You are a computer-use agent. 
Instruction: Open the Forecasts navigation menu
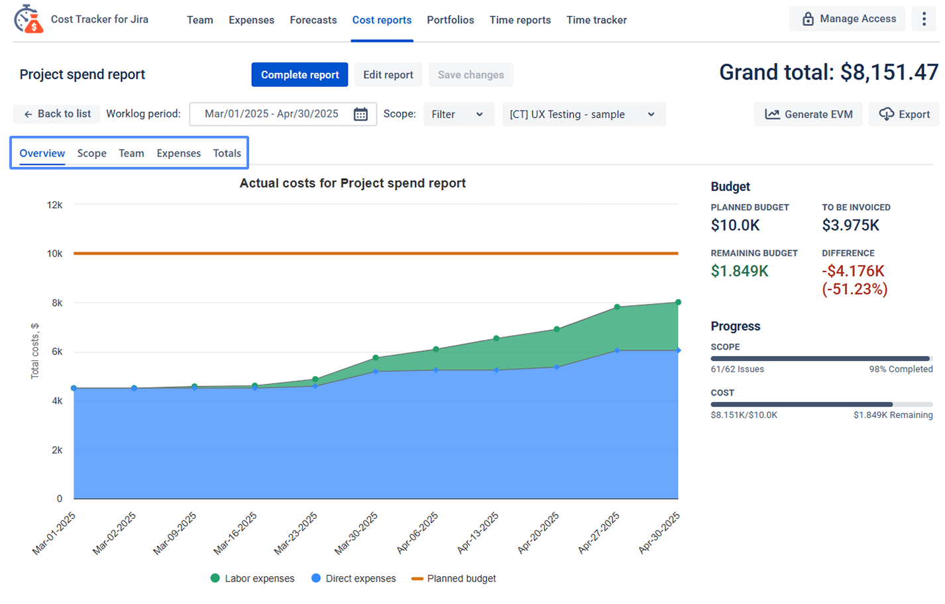313,20
